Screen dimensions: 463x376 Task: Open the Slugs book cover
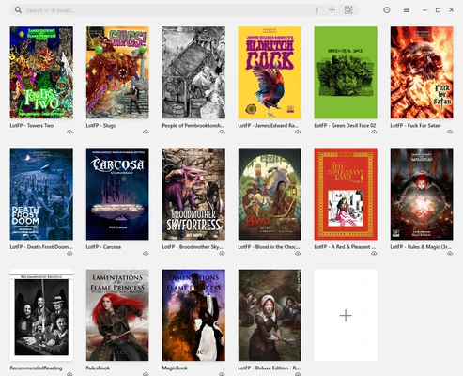click(x=117, y=72)
